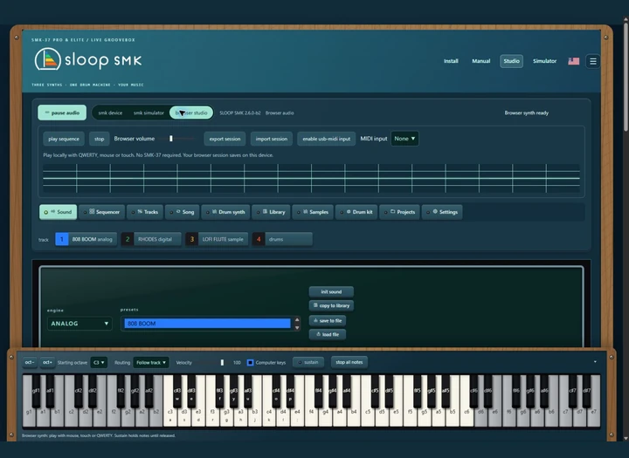This screenshot has width=629, height=458.
Task: Open the Drum synth tab
Action: (x=226, y=212)
